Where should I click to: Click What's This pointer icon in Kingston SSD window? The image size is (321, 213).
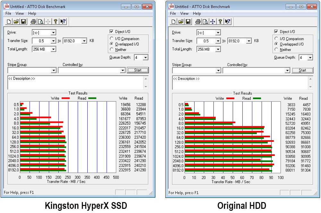[x=63, y=21]
